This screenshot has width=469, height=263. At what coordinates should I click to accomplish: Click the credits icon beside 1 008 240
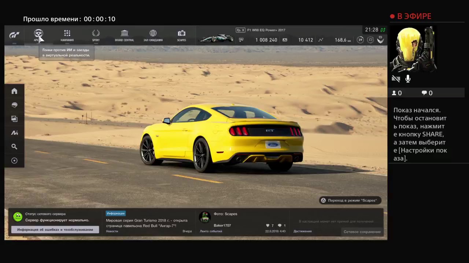241,40
